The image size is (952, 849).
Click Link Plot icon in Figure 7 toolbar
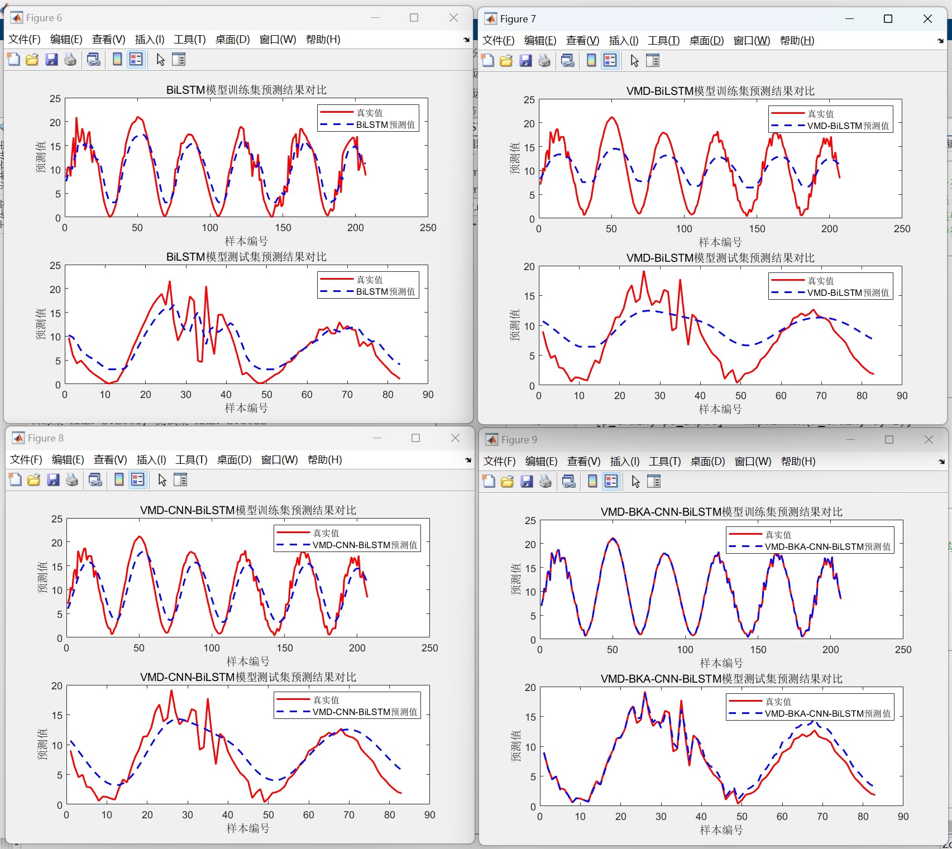coord(568,60)
